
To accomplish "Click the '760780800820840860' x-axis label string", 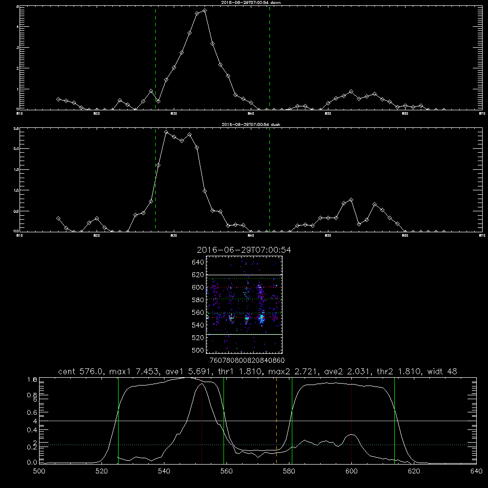I will click(247, 361).
